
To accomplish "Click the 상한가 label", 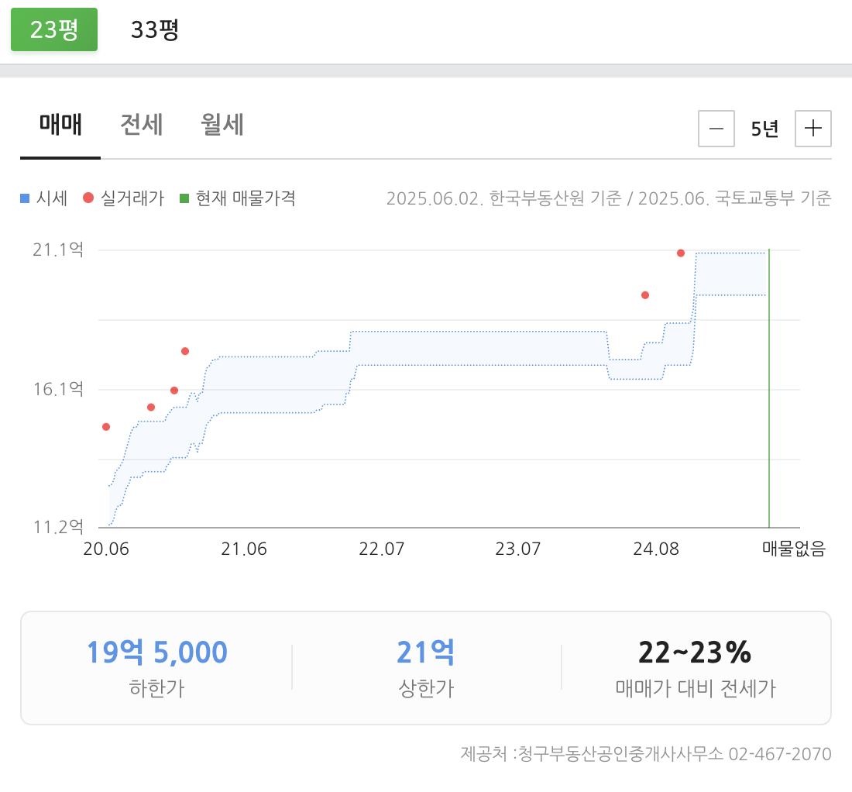I will point(426,688).
